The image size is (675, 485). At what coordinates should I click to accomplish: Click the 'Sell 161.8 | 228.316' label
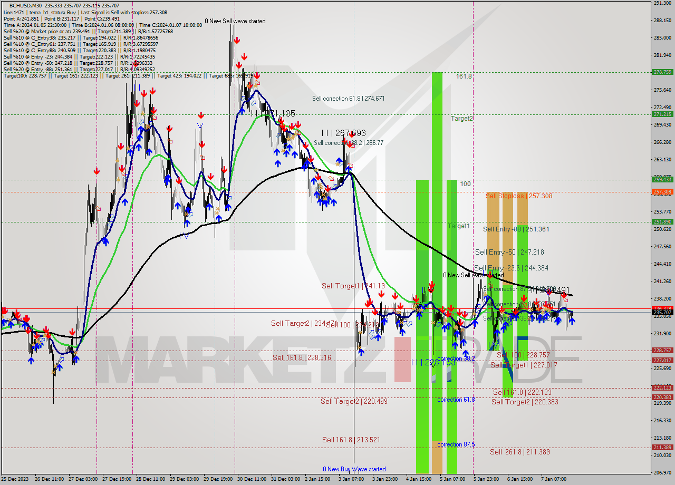[302, 358]
